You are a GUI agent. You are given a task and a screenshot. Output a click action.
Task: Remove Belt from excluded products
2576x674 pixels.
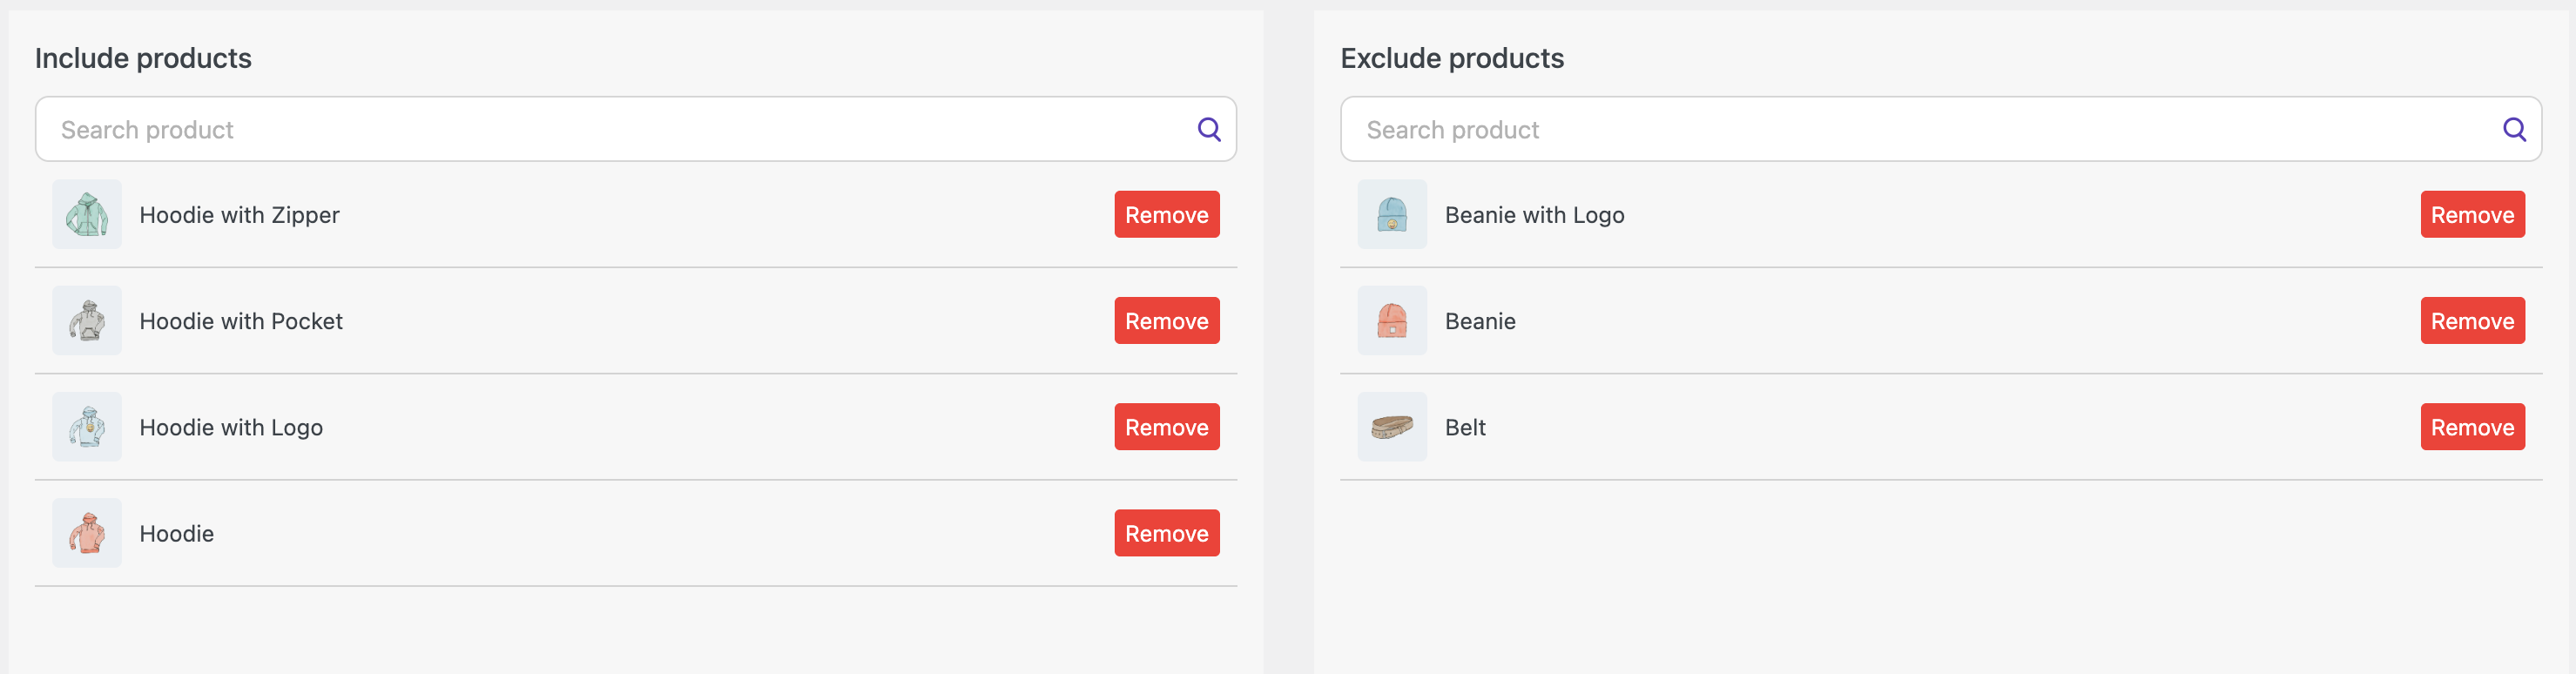coord(2472,426)
